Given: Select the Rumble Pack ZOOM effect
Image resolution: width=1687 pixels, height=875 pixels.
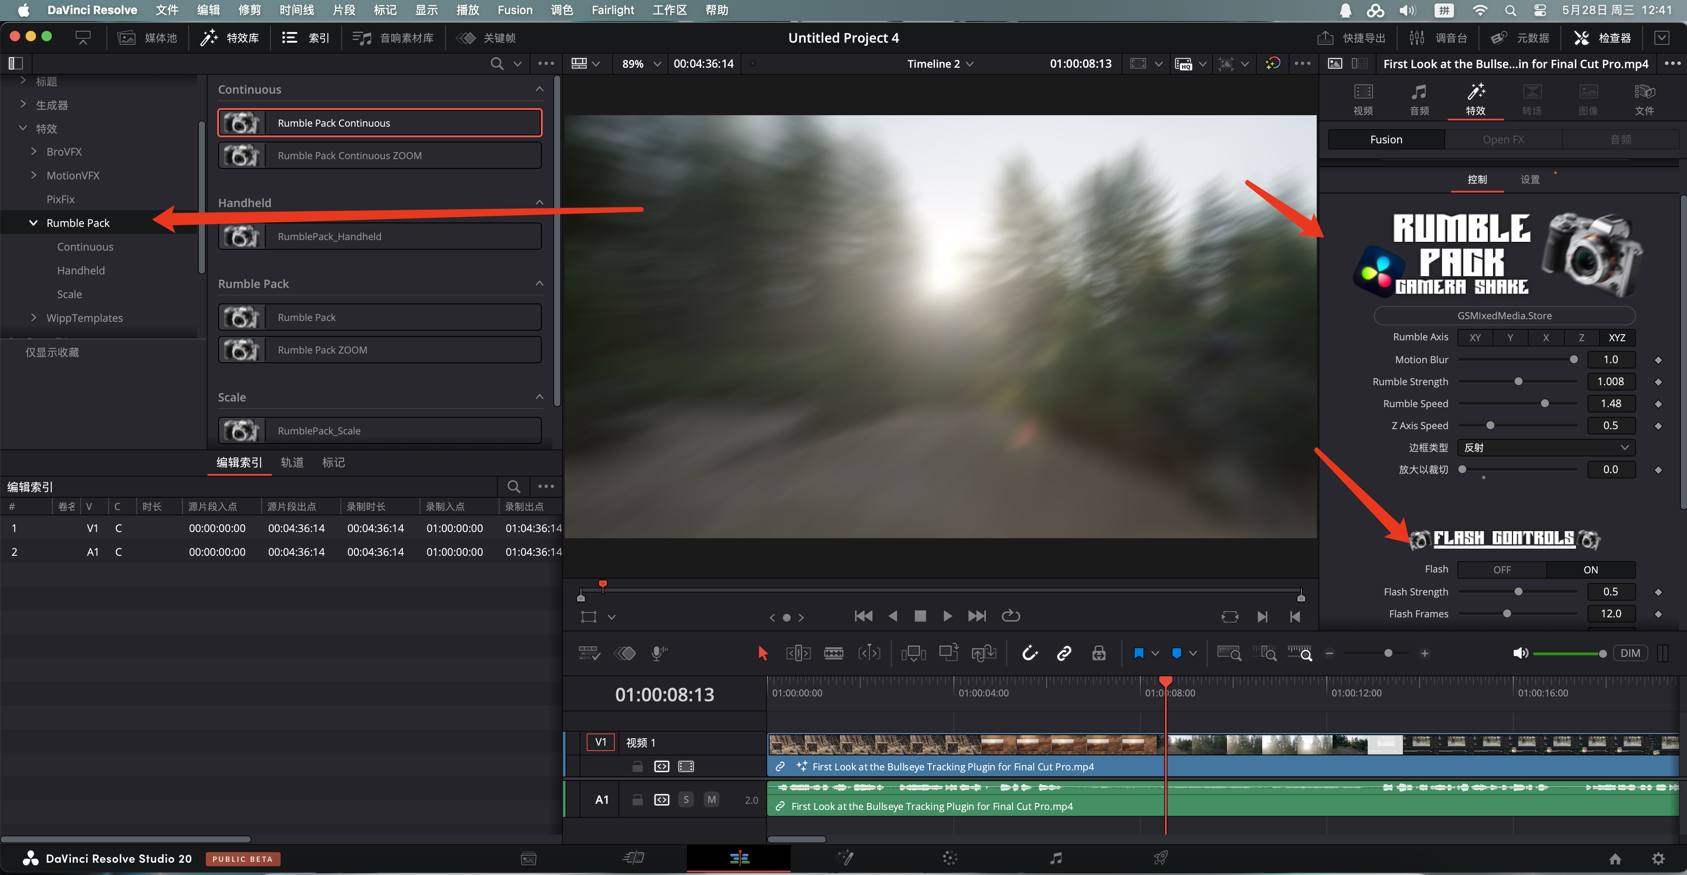Looking at the screenshot, I should pos(380,350).
